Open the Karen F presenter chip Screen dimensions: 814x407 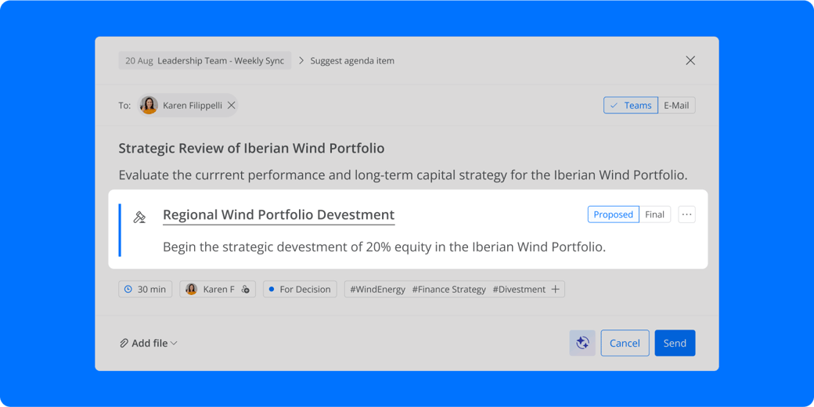(218, 289)
